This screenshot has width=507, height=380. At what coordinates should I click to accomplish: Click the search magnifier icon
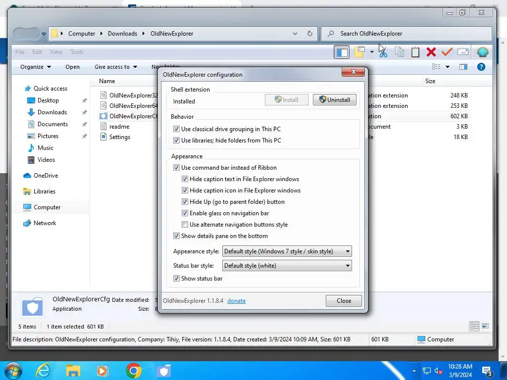331,34
